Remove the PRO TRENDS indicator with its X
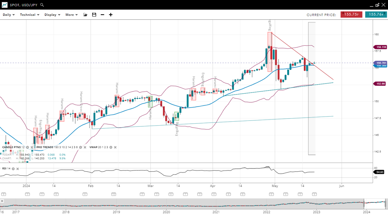Image resolution: width=388 pixels, height=215 pixels. pyautogui.click(x=85, y=147)
